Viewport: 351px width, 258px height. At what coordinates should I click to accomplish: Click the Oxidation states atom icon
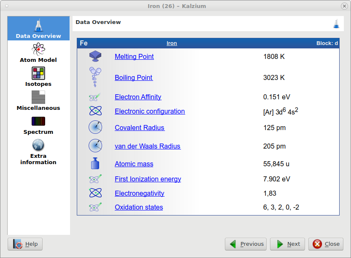(95, 207)
